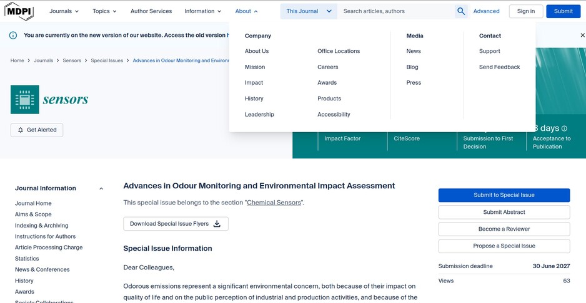The height and width of the screenshot is (303, 586).
Task: Open Accessibility from the About menu
Action: pos(334,115)
